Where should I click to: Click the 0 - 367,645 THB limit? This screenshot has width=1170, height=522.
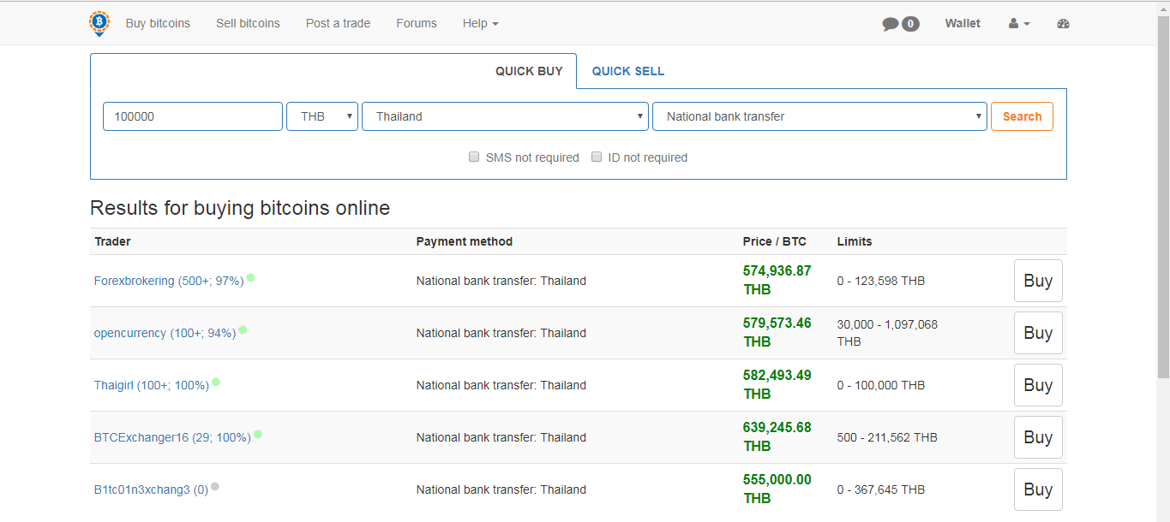tap(881, 489)
